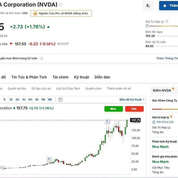This screenshot has height=178, width=178.
Task: Click Mua Mạnh under Đánh giá nhà phân
Action: click(x=160, y=162)
